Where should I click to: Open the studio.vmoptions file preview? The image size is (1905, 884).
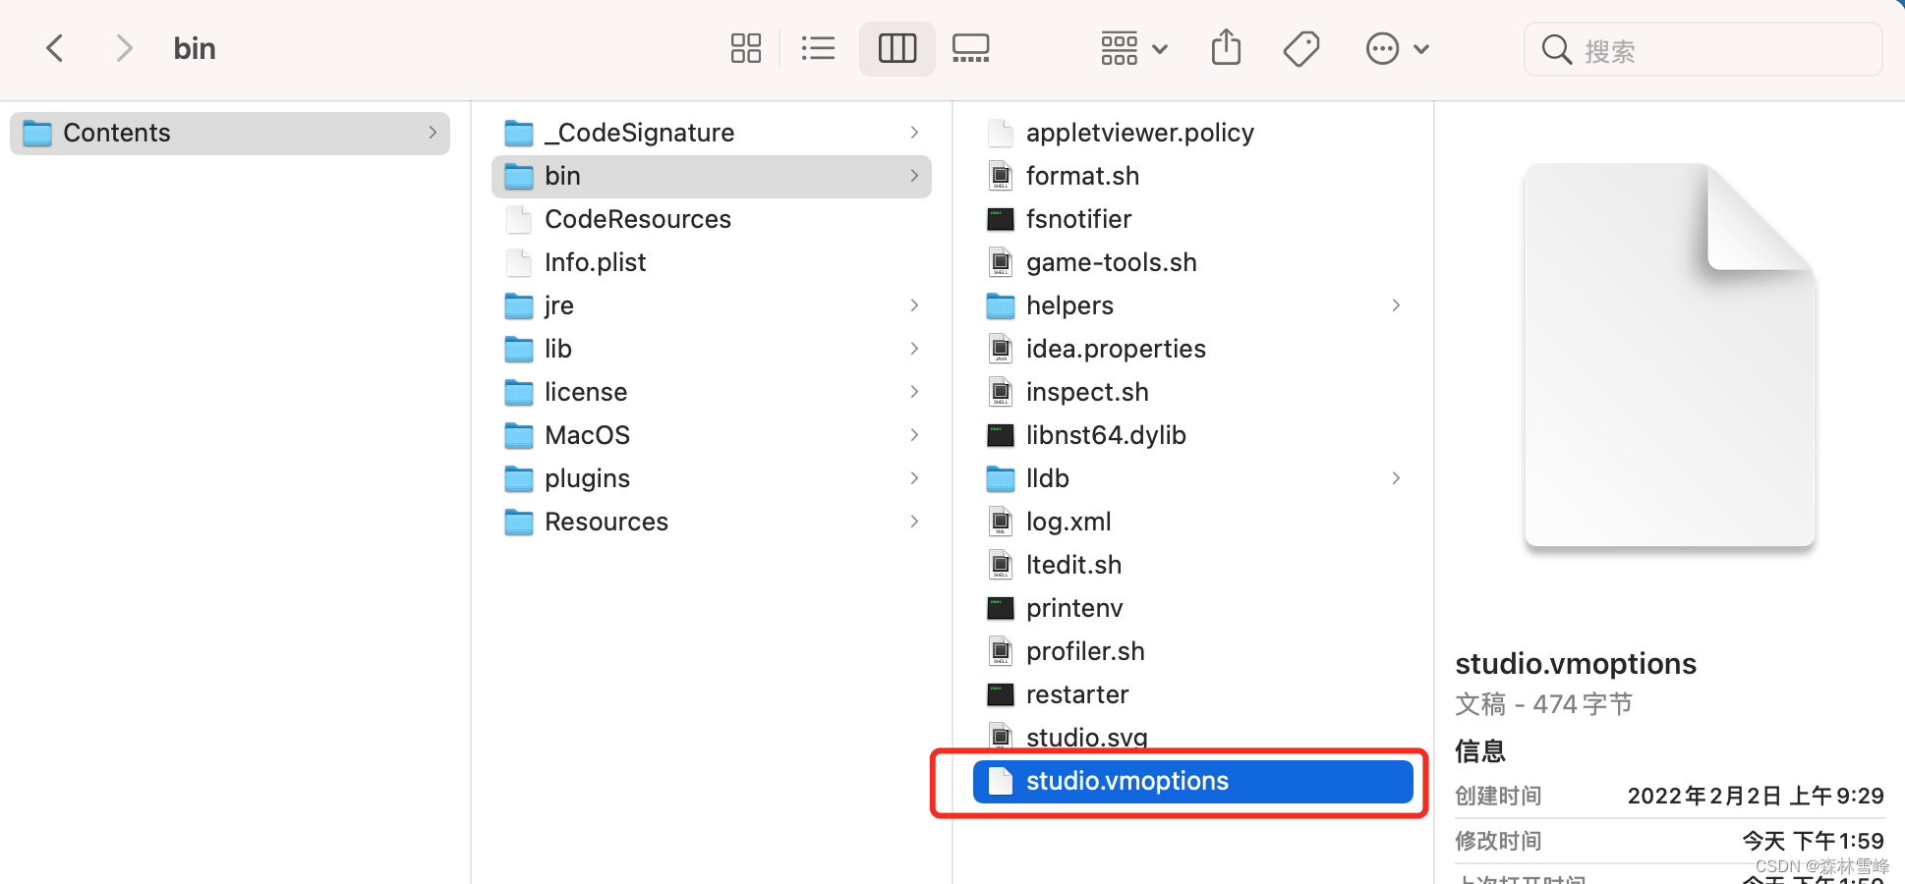point(1126,781)
